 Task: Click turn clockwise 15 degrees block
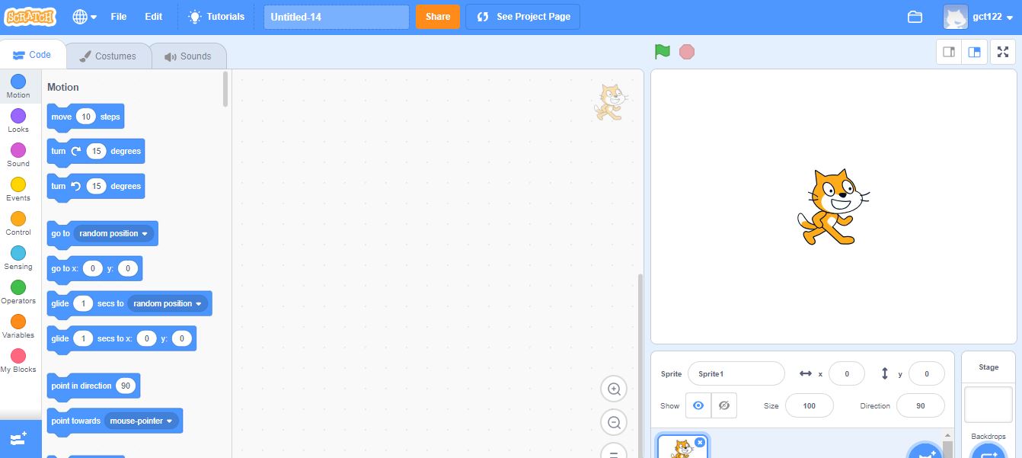pos(96,152)
